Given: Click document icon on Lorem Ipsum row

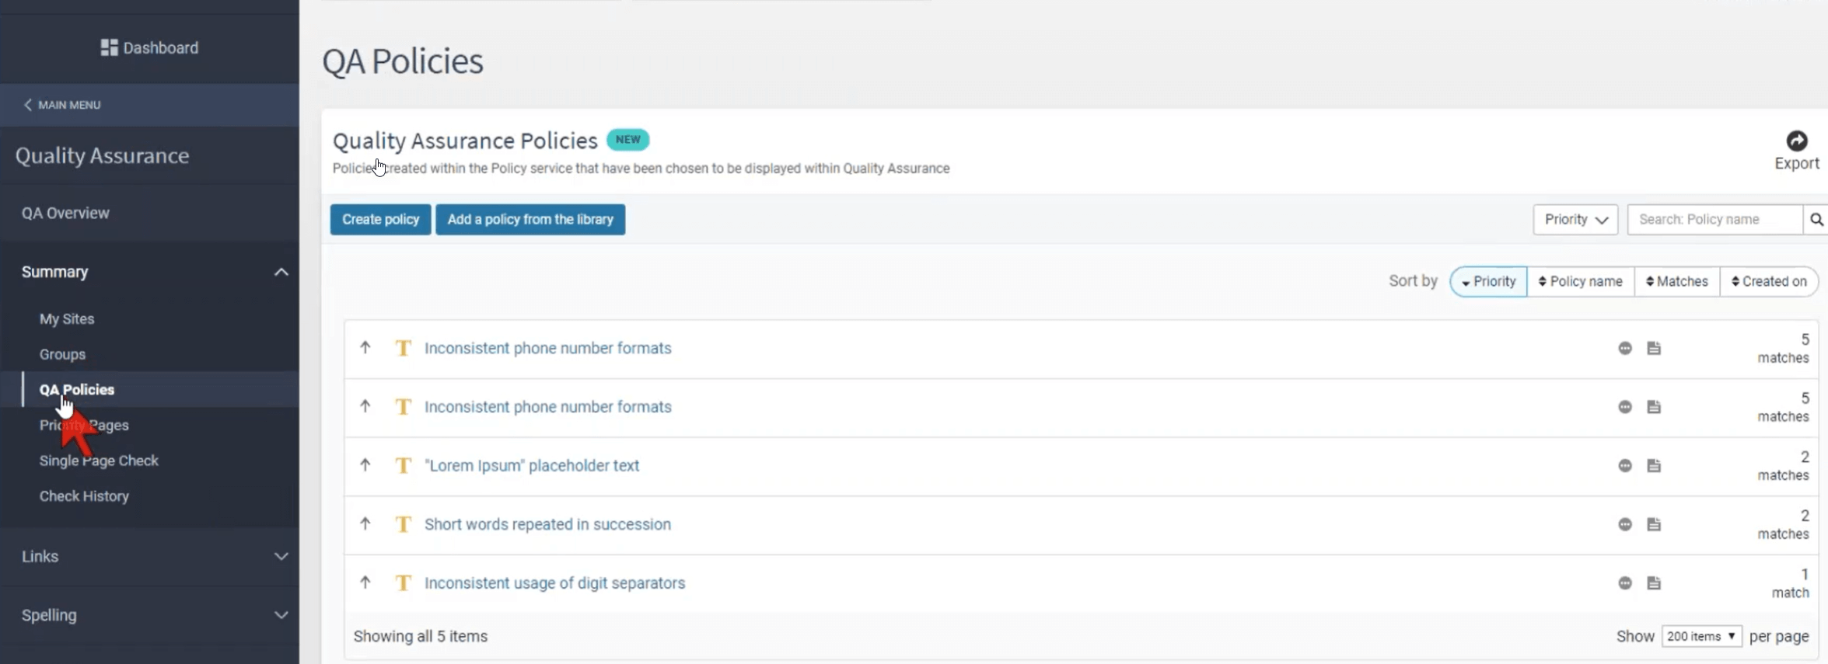Looking at the screenshot, I should [1654, 466].
